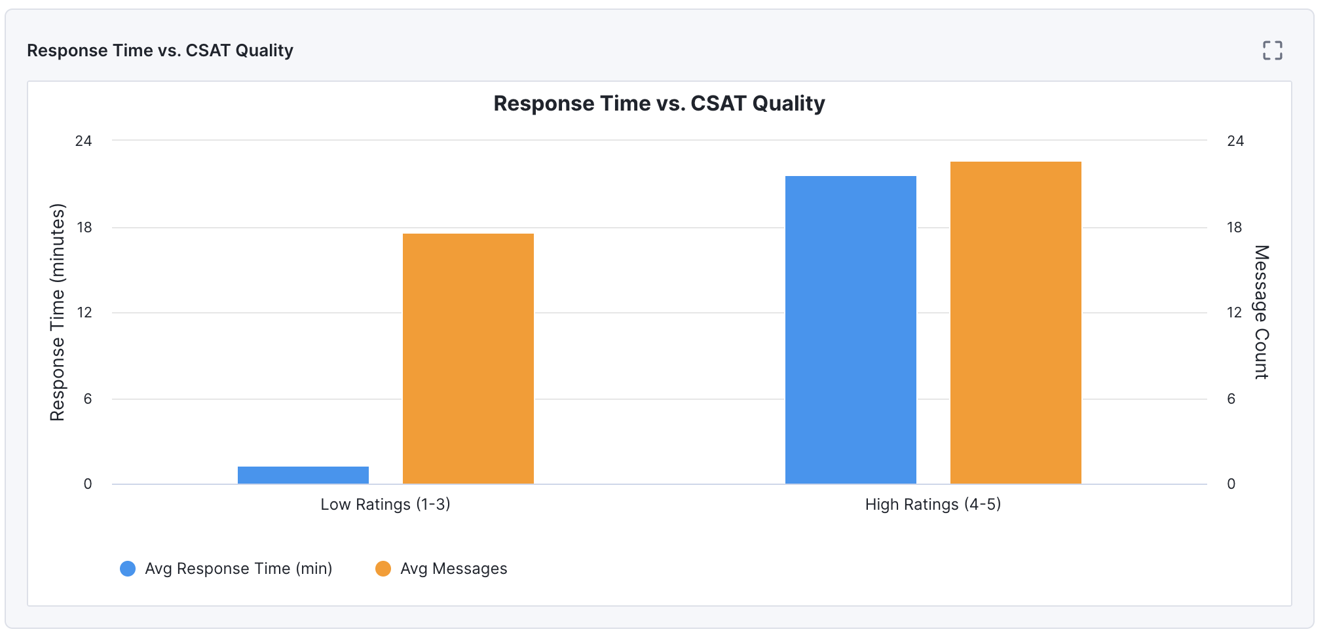Click the High Ratings (4-5) axis label

click(x=933, y=504)
